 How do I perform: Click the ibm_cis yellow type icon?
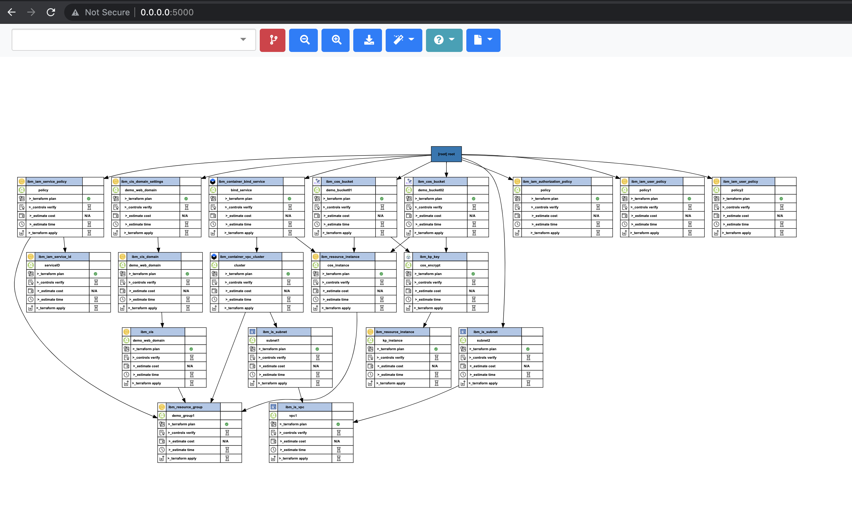coord(127,332)
